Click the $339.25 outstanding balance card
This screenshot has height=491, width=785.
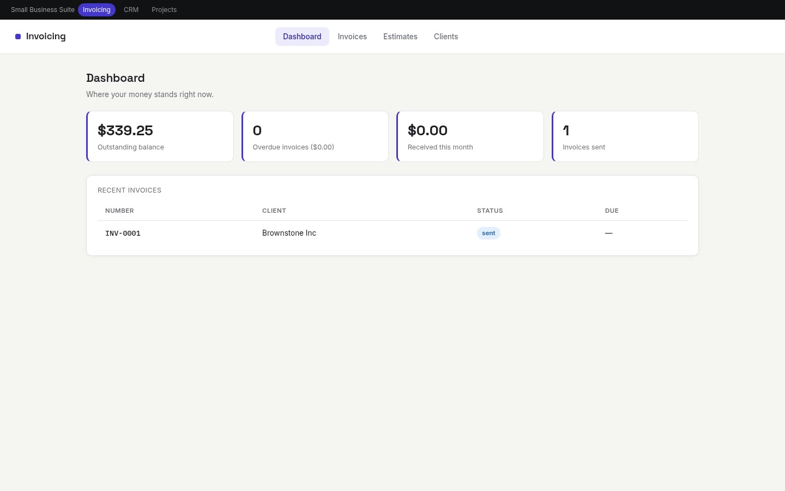[160, 136]
